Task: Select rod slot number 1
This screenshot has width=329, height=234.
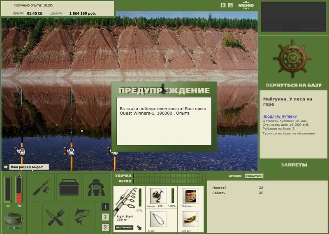Action: pos(105,207)
